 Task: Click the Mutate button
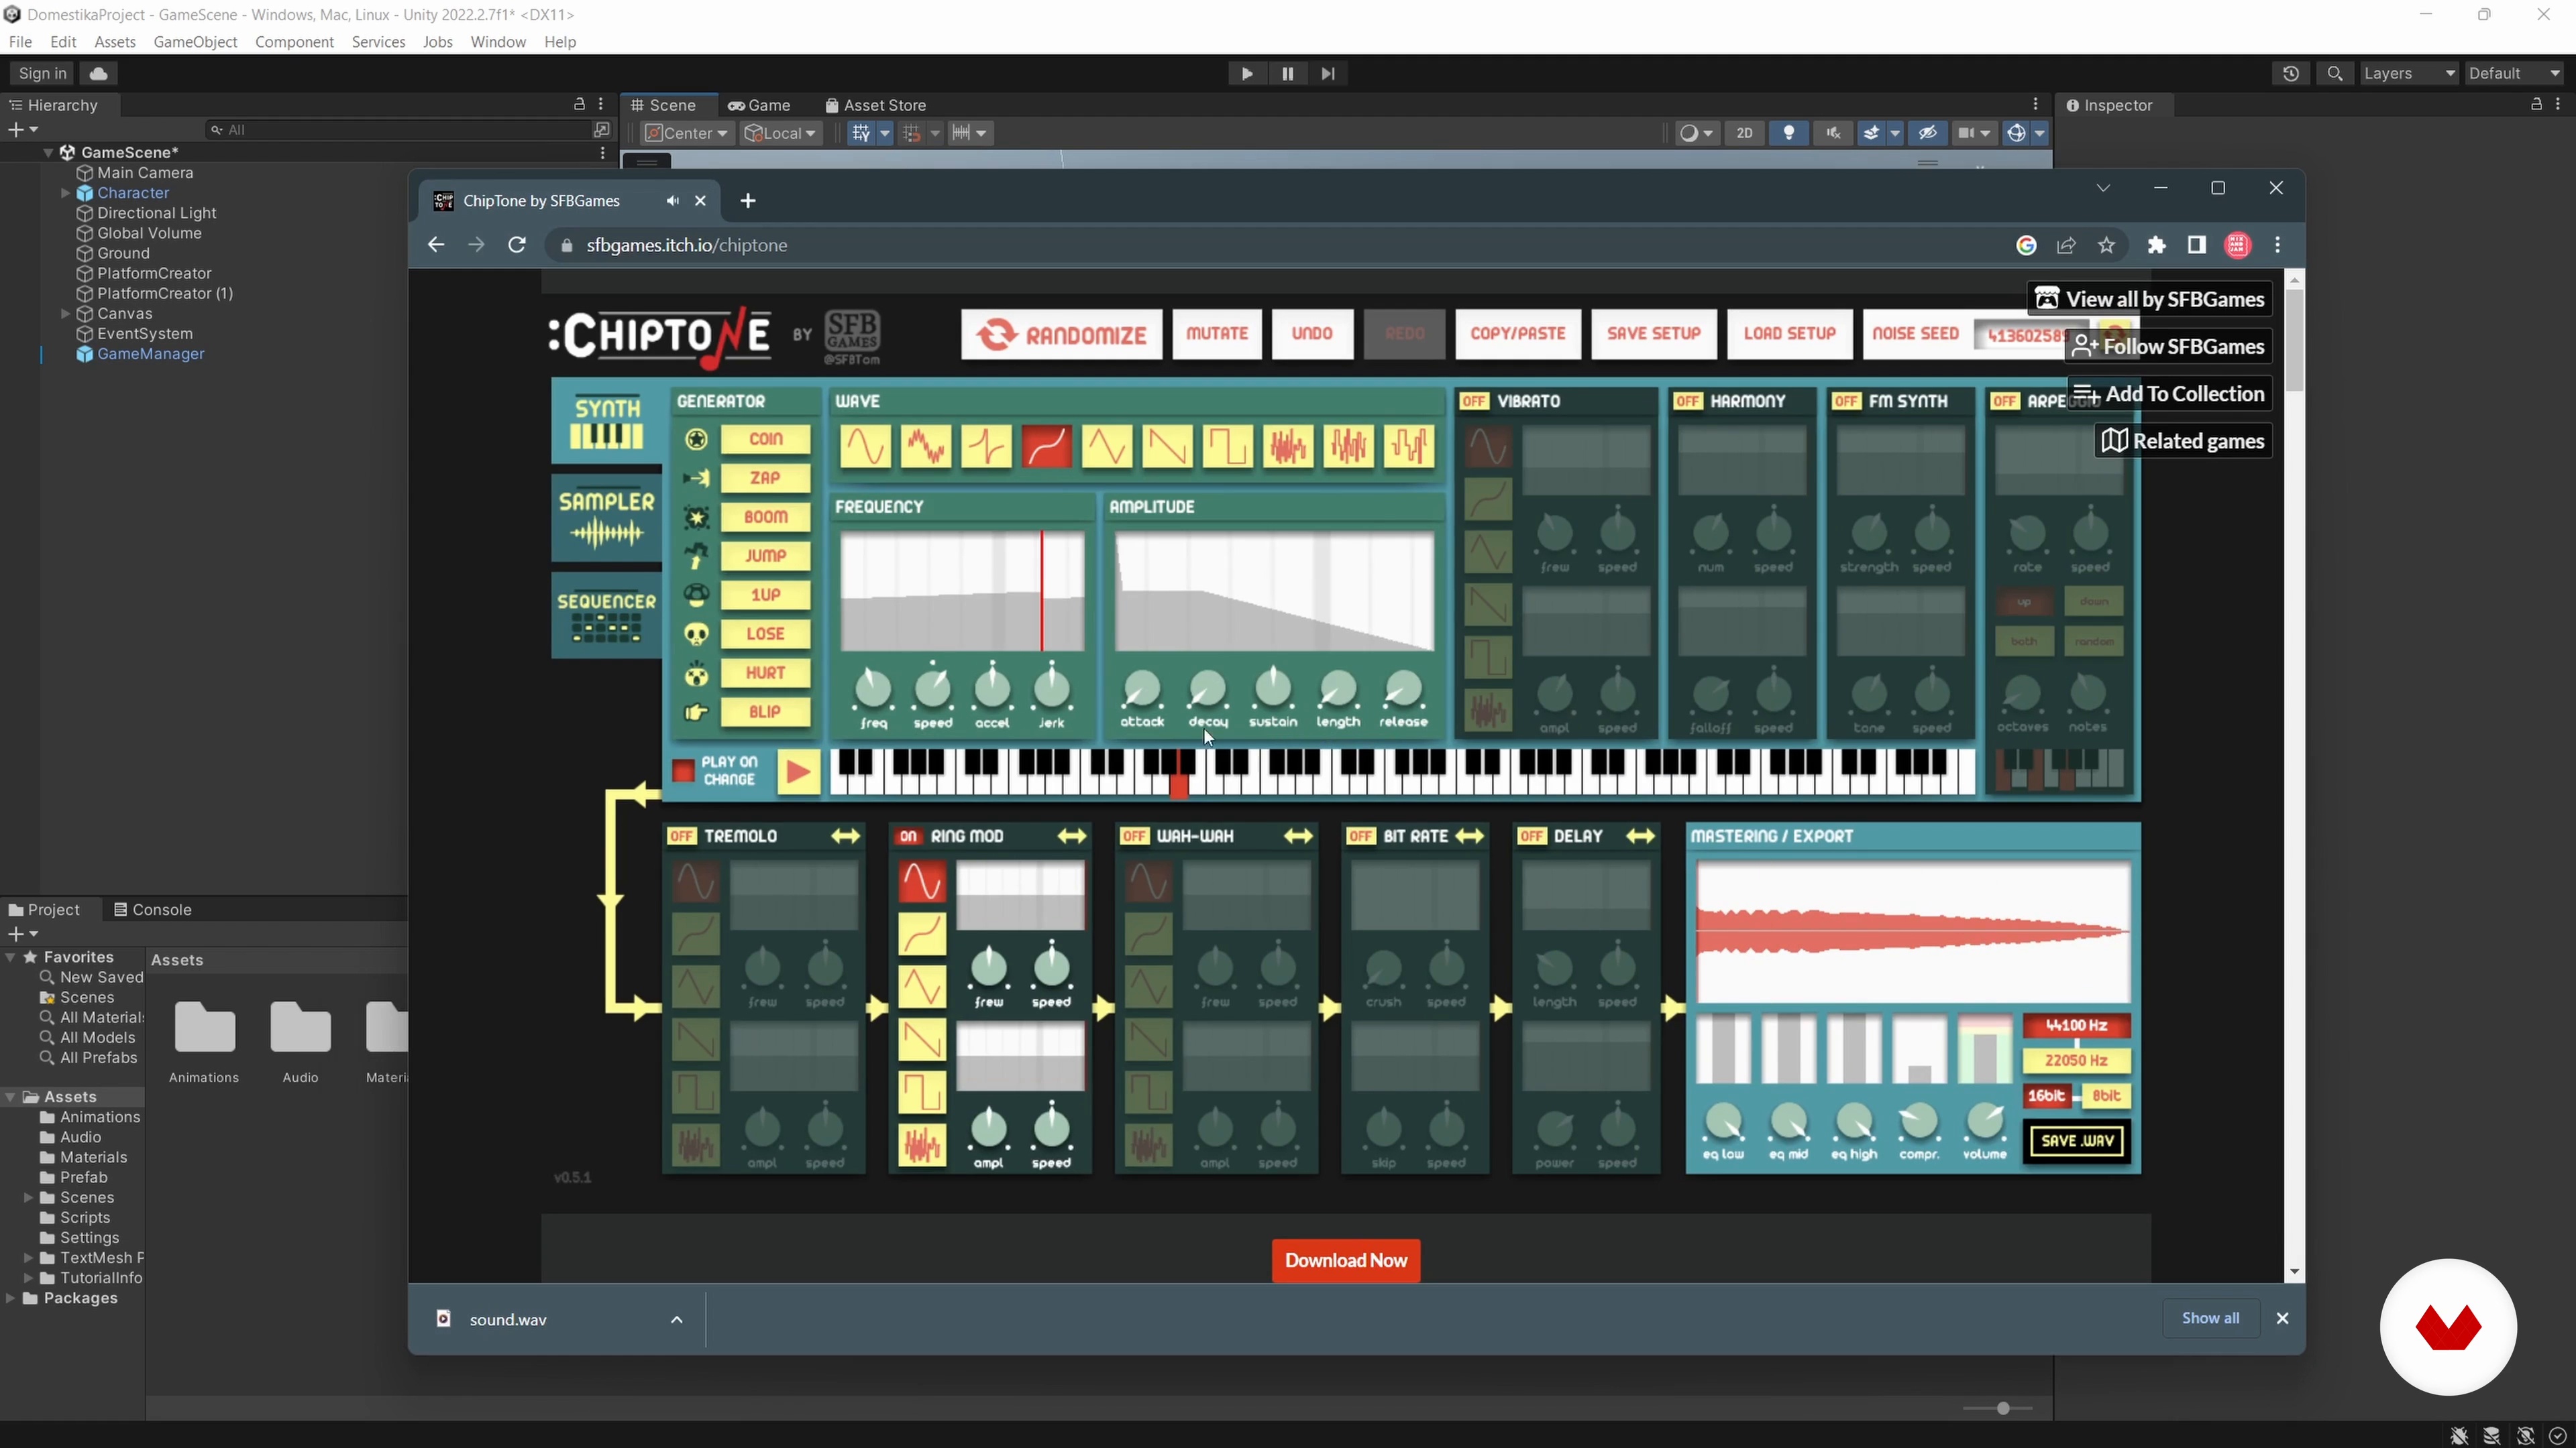tap(1217, 334)
